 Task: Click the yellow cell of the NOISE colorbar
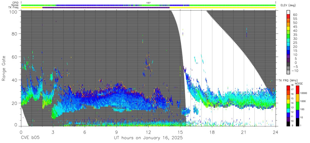[x=297, y=98]
